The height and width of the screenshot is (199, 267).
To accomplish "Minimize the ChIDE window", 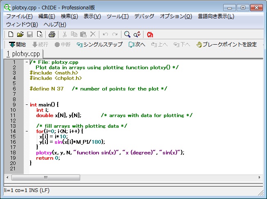I will [229, 8].
